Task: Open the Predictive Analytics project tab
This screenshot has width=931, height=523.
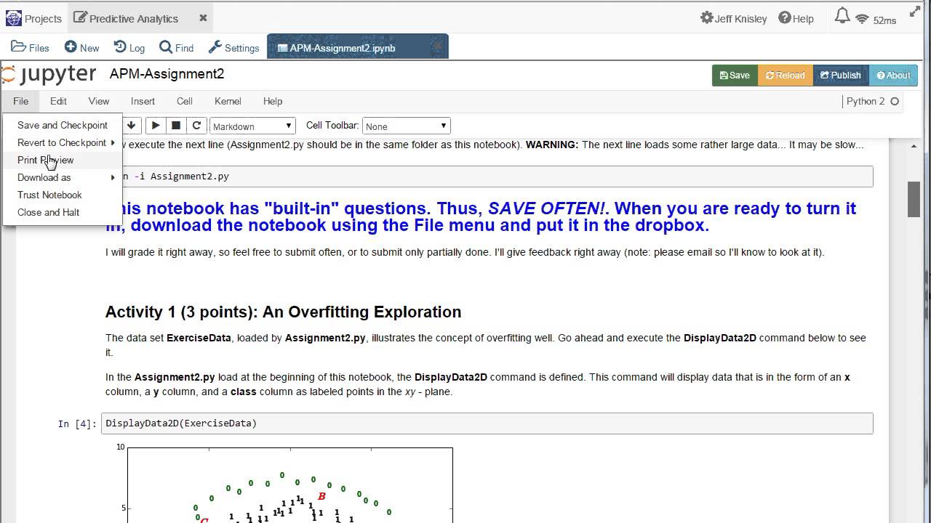Action: coord(126,18)
